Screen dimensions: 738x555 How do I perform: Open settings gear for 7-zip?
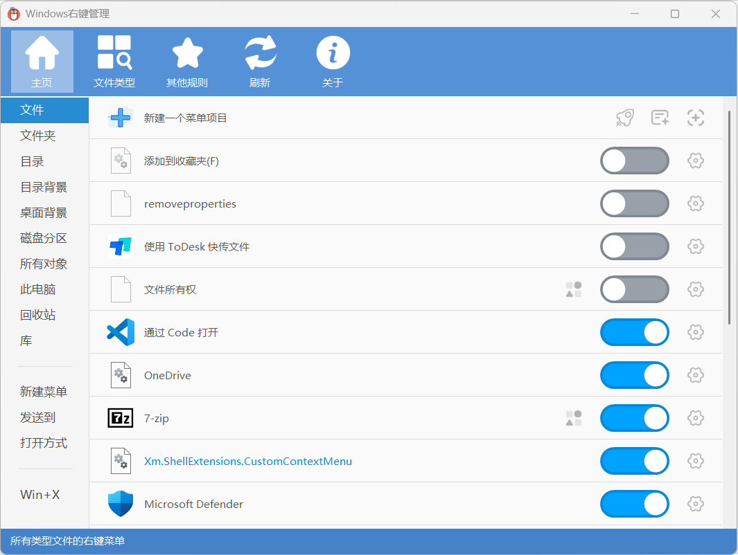696,418
